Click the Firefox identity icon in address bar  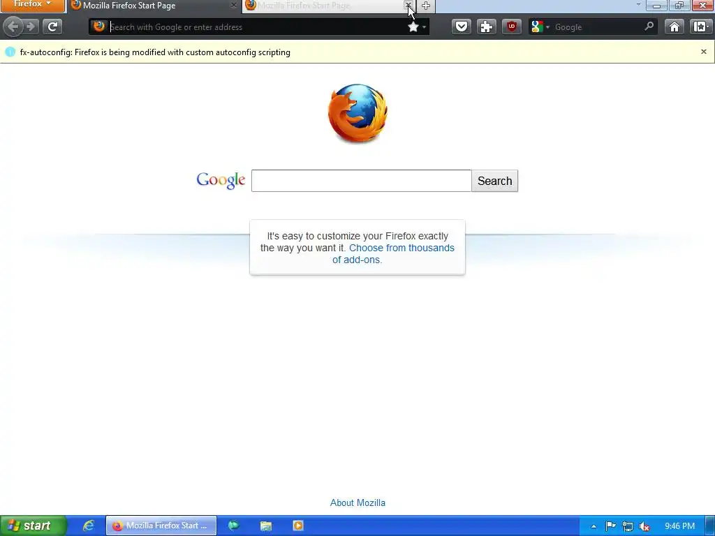(x=99, y=27)
